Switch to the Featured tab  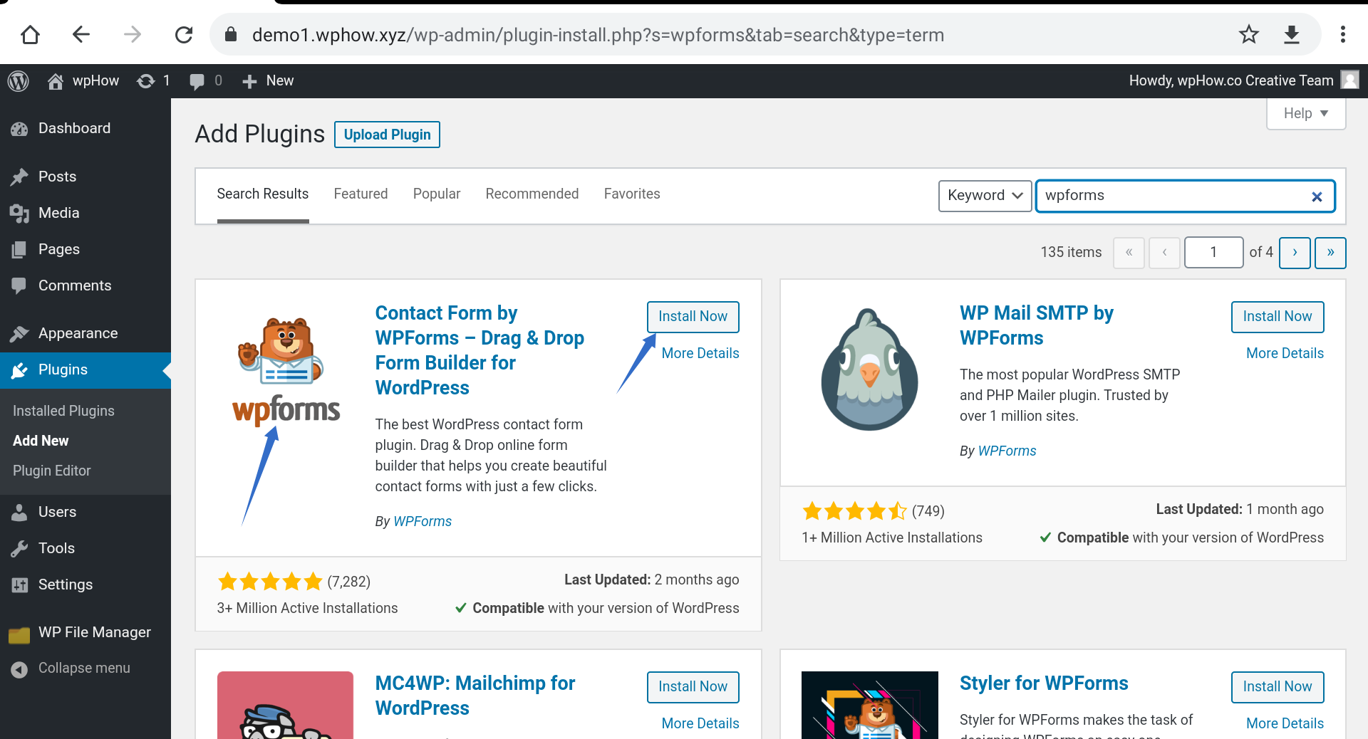coord(361,194)
